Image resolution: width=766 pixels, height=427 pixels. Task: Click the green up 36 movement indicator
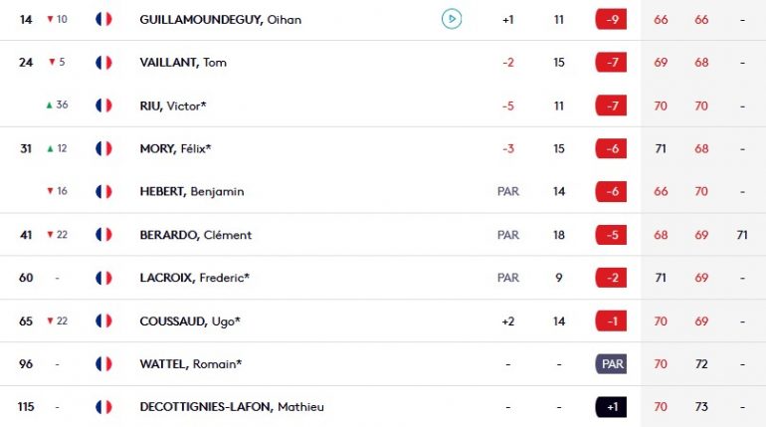(57, 106)
